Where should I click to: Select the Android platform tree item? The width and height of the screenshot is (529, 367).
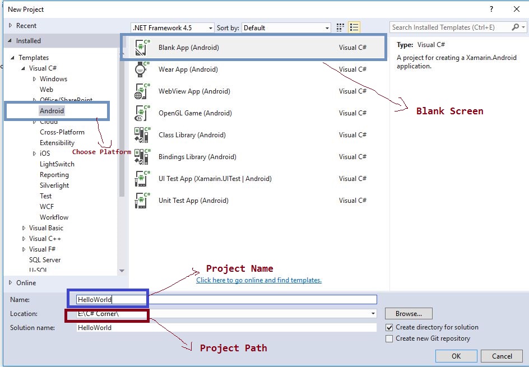(52, 110)
